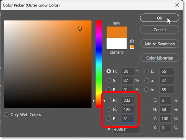Image resolution: width=186 pixels, height=140 pixels.
Task: Select the S saturation radio button
Action: pyautogui.click(x=109, y=80)
